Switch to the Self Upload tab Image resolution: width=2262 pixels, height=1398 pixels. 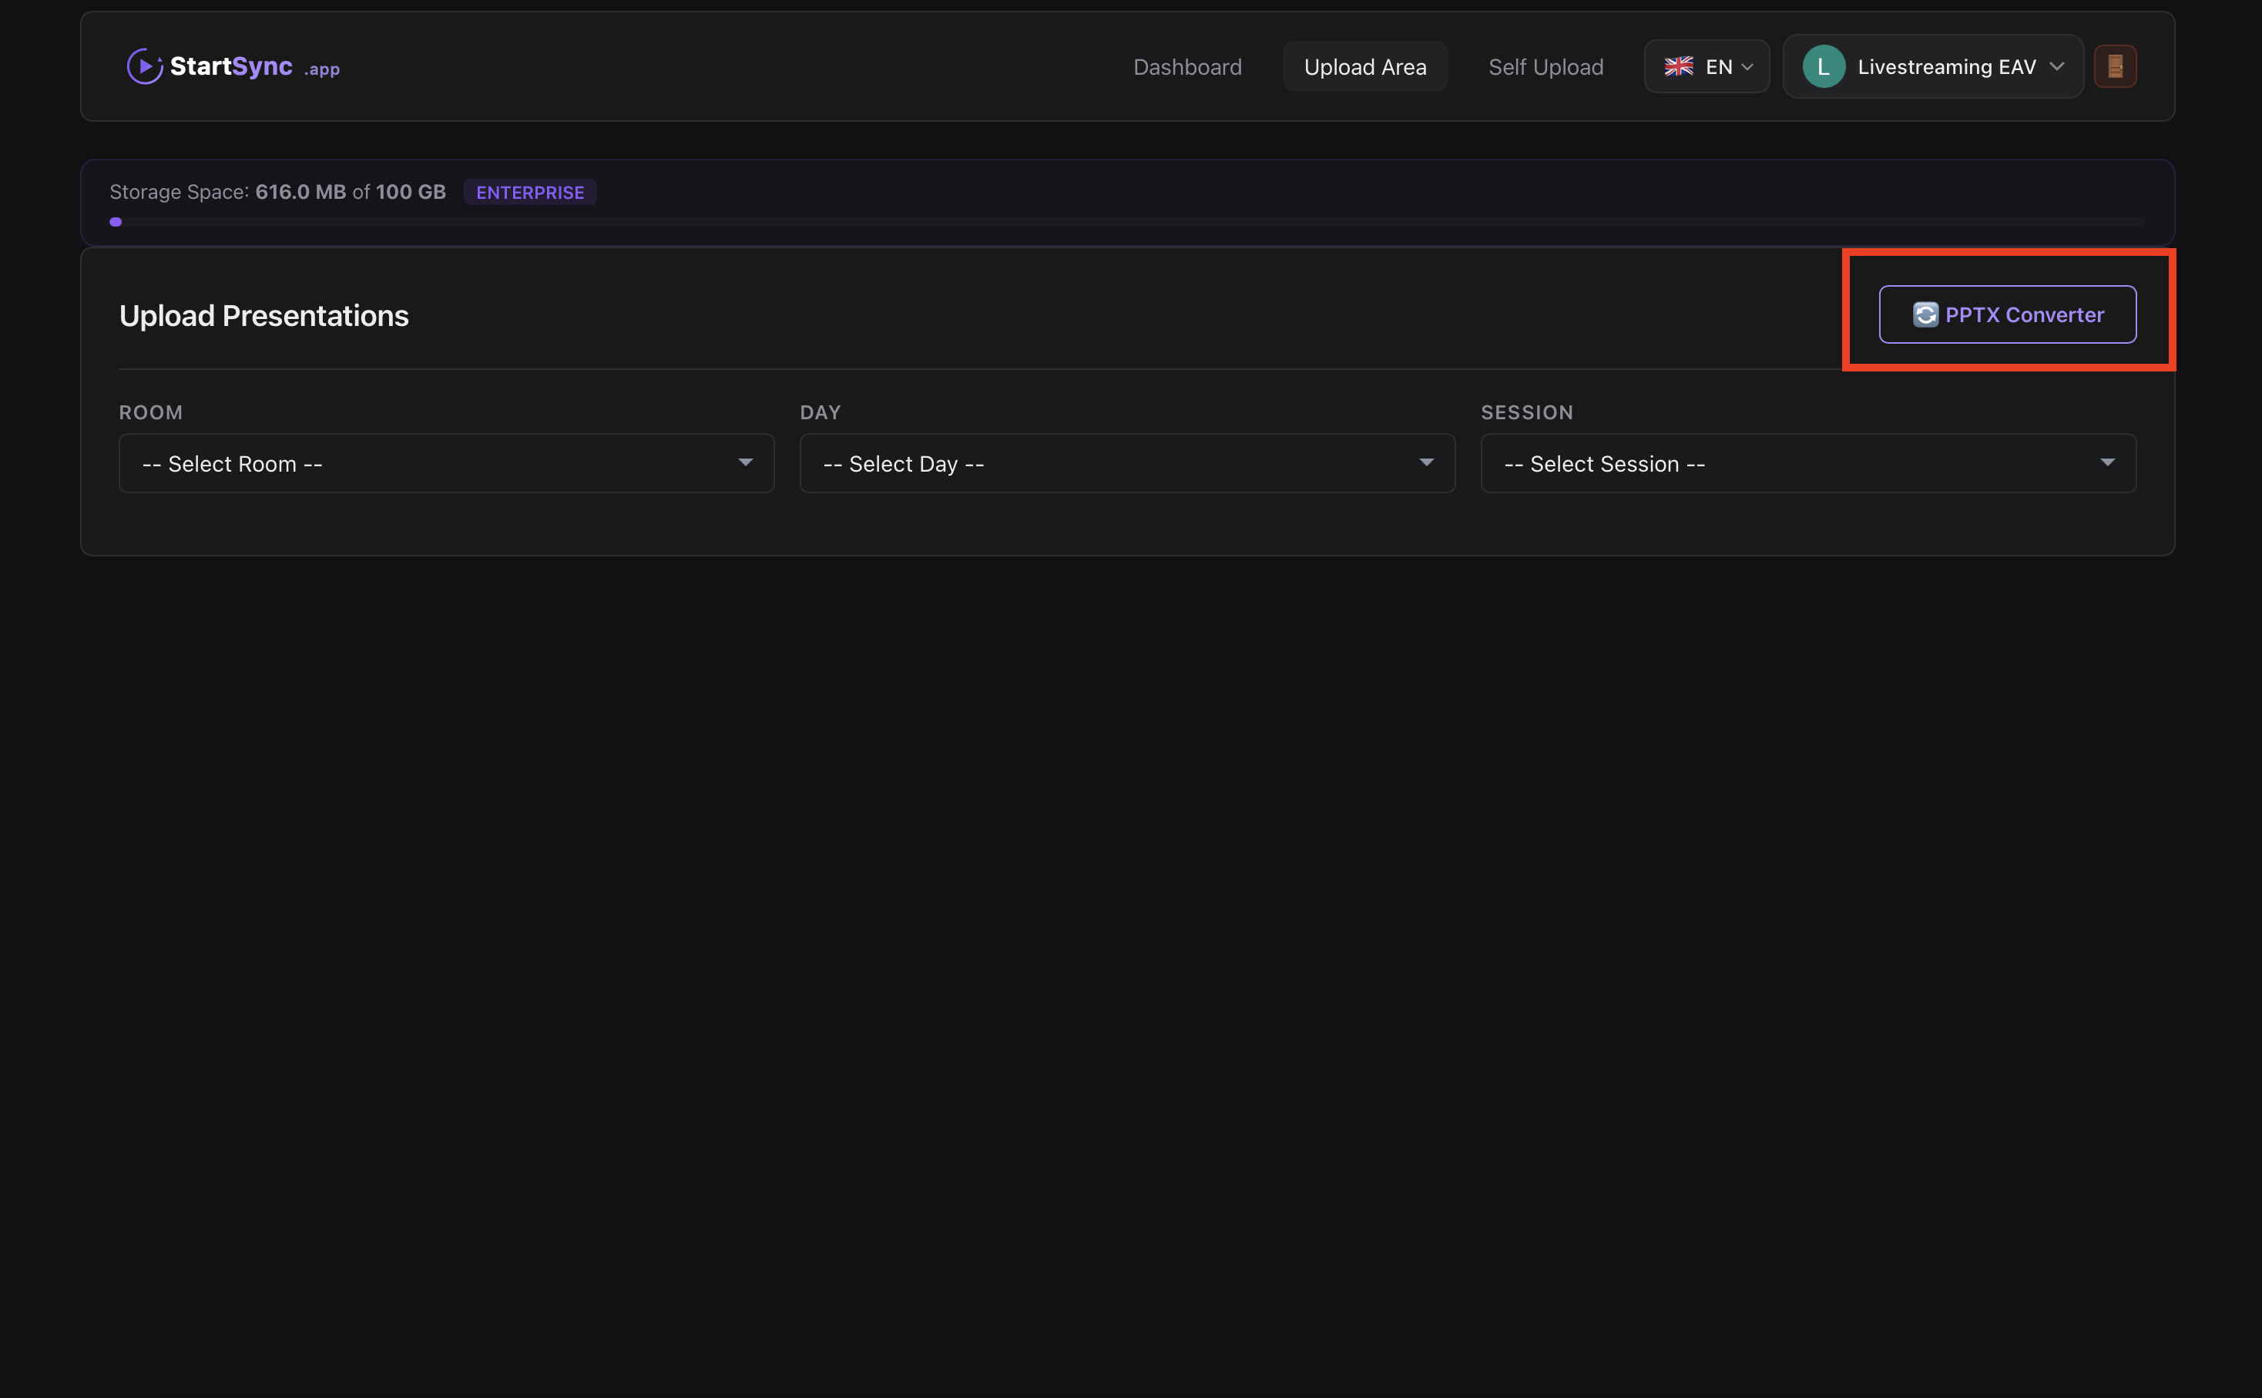[1545, 66]
